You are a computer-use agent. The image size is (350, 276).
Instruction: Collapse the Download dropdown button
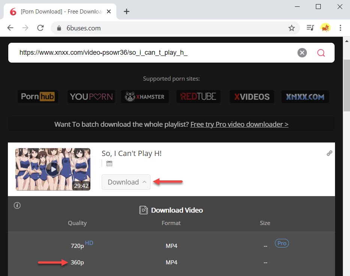tap(126, 182)
